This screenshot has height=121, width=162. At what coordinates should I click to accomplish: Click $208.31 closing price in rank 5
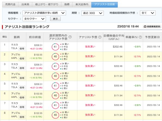[x=38, y=84]
